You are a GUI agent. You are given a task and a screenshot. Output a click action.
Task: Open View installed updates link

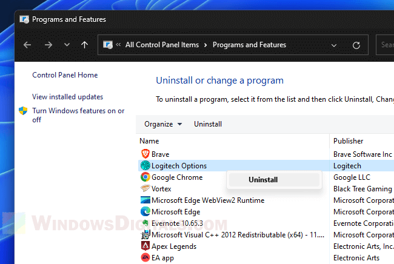tap(68, 97)
